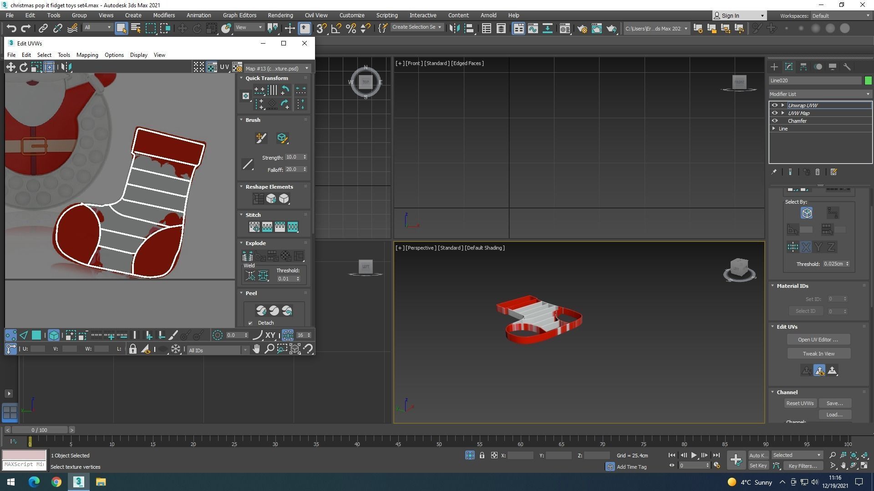Screen dimensions: 874x491
Task: Open the Hierarchy tab in command panel
Action: point(803,67)
